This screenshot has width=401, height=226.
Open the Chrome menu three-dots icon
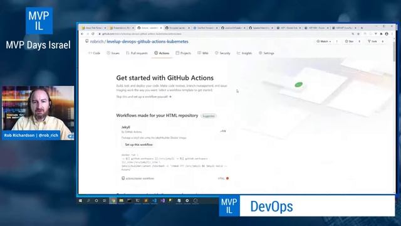pyautogui.click(x=392, y=34)
